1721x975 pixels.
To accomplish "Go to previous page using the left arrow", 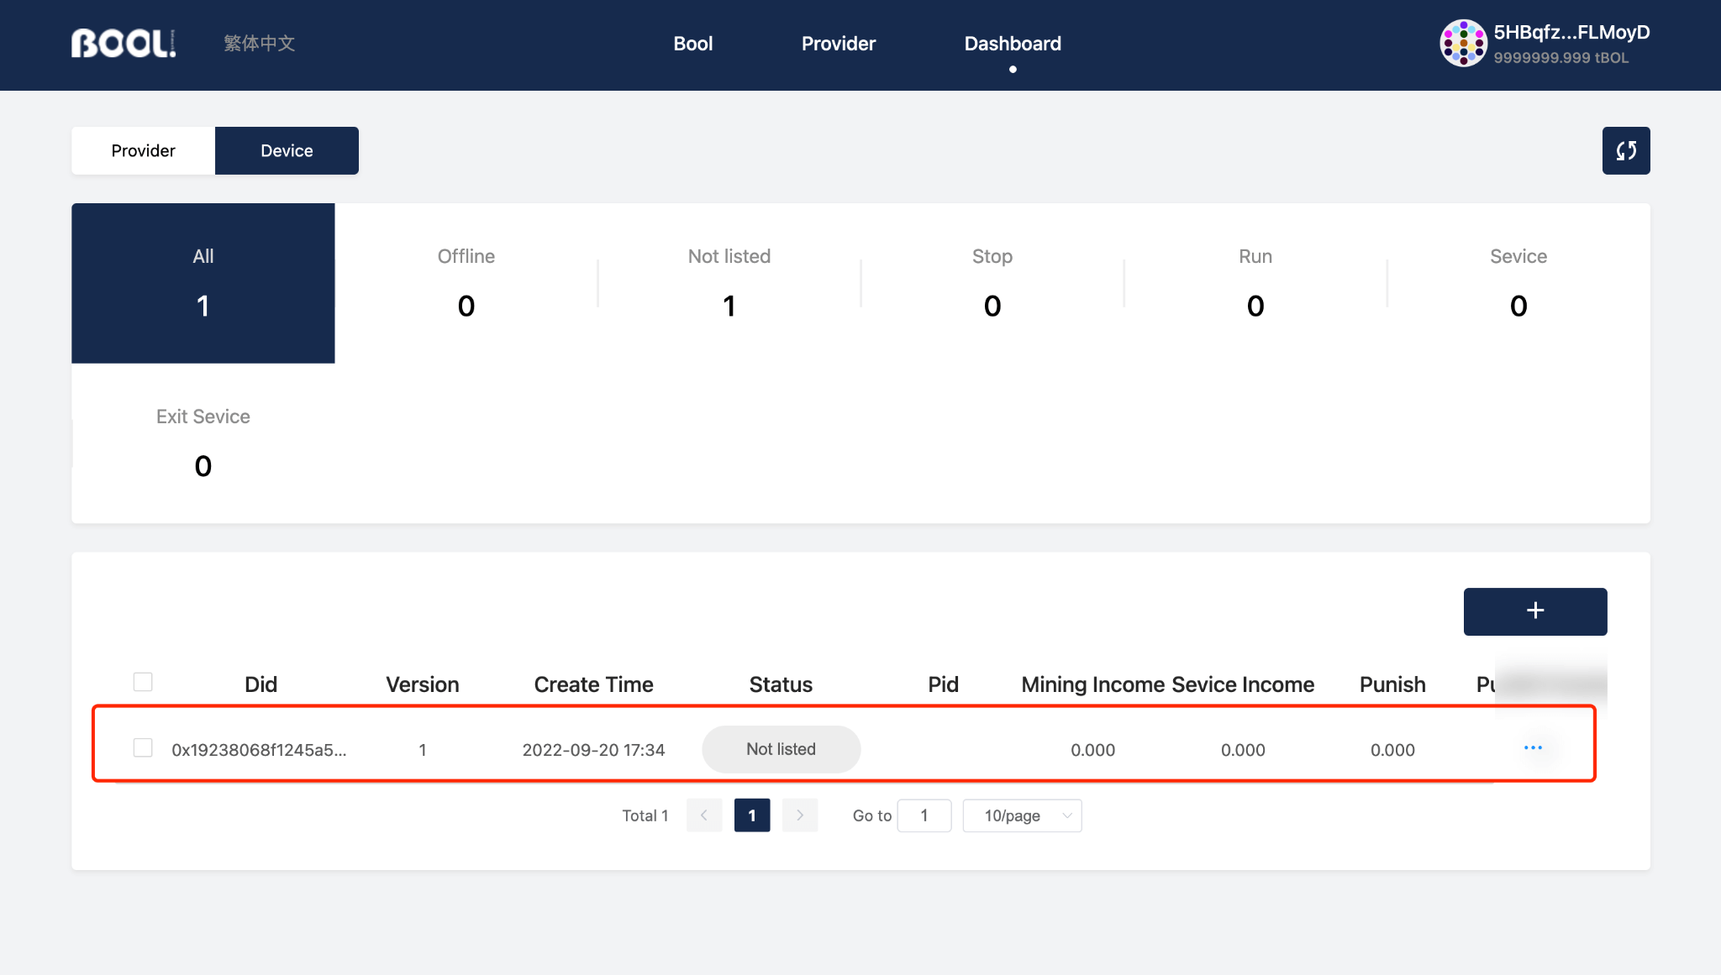I will tap(704, 815).
